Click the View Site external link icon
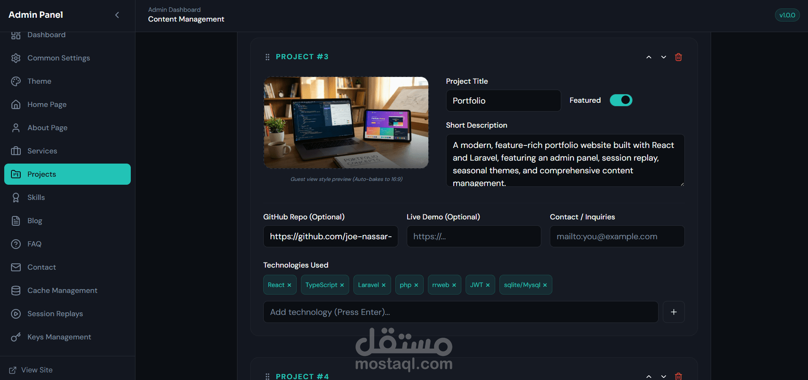Screen dimensions: 808x380 (x=13, y=370)
